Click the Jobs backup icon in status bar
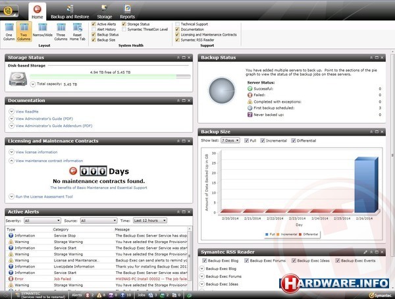Viewport: 395px width, 299px height. click(x=151, y=295)
